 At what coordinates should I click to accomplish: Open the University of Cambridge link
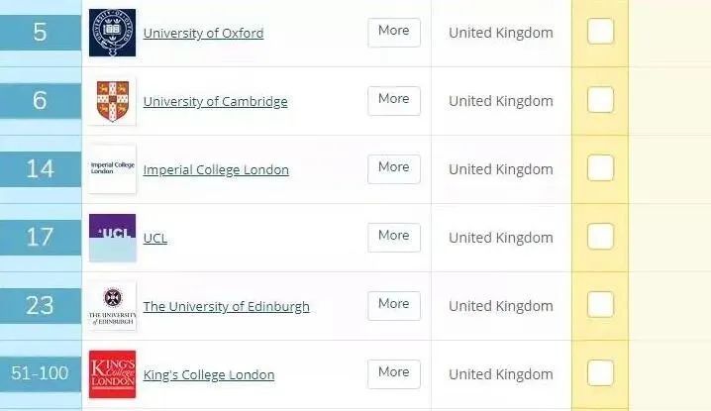tap(216, 102)
